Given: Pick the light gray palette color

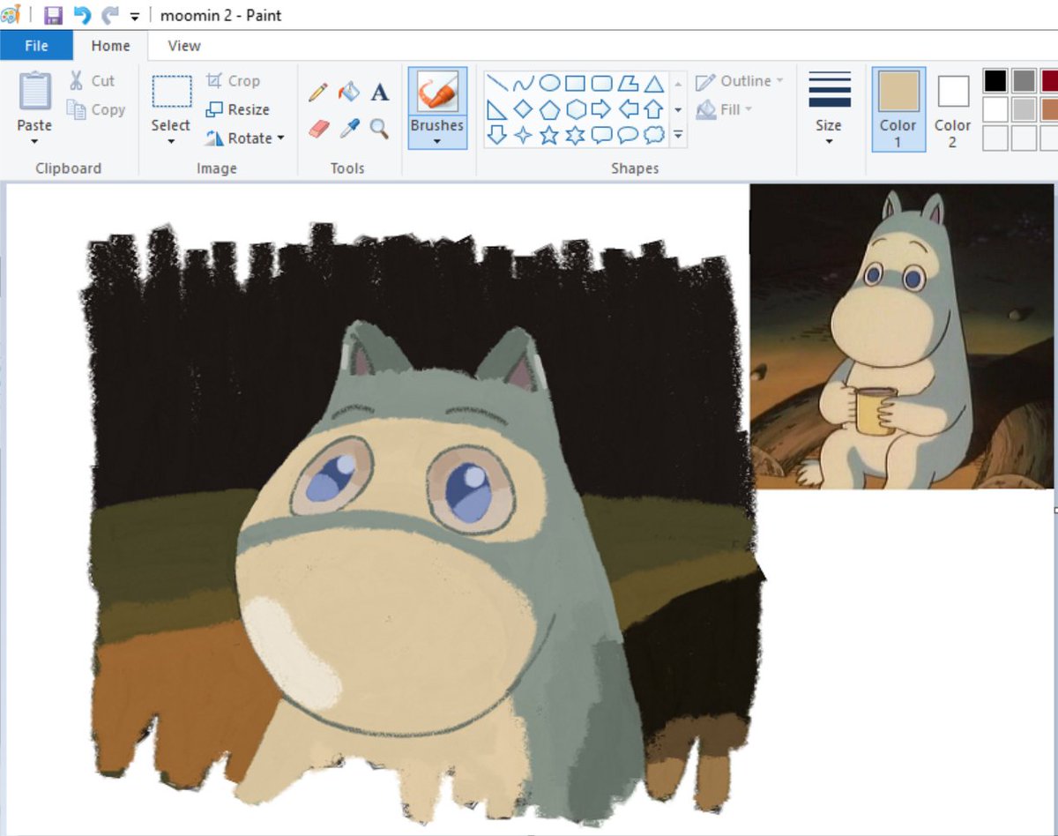Looking at the screenshot, I should [1024, 109].
